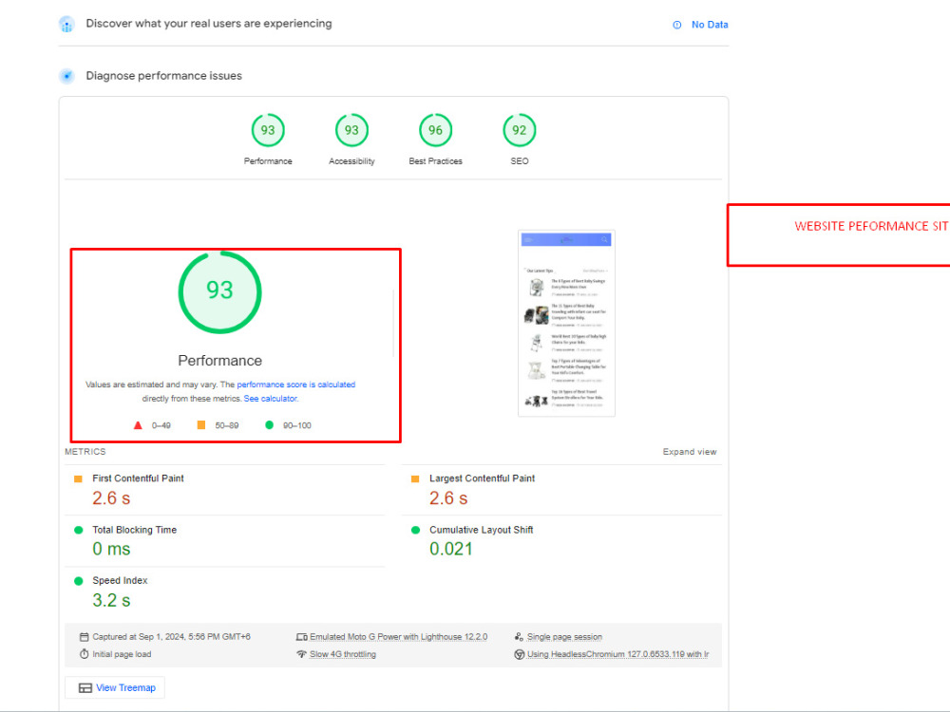Screen dimensions: 950x712
Task: Click the Chromium icon beside HeadlessChromium
Action: [x=519, y=654]
